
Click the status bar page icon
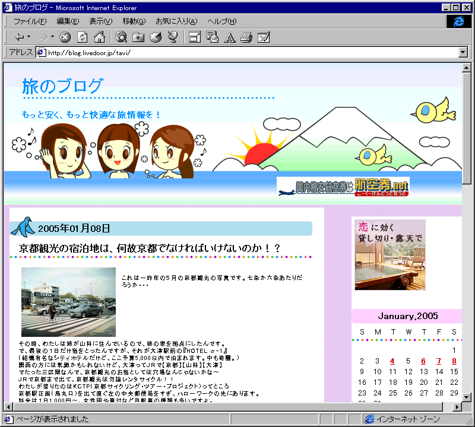click(8, 419)
